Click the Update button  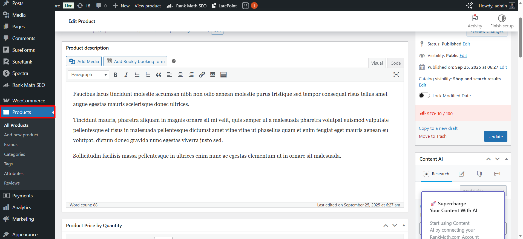(x=495, y=137)
